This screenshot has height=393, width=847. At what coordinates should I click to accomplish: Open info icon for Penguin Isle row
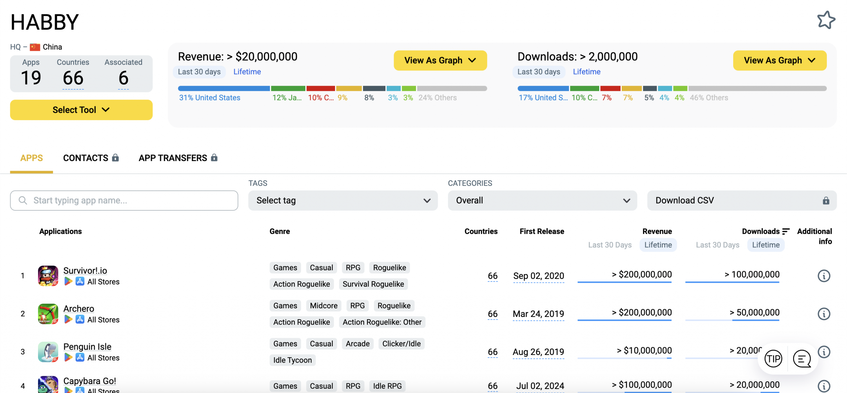pos(824,352)
